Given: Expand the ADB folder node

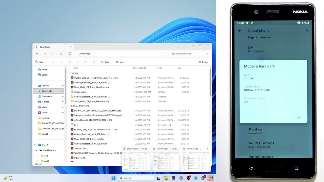Looking at the screenshot, I should click(x=38, y=156).
